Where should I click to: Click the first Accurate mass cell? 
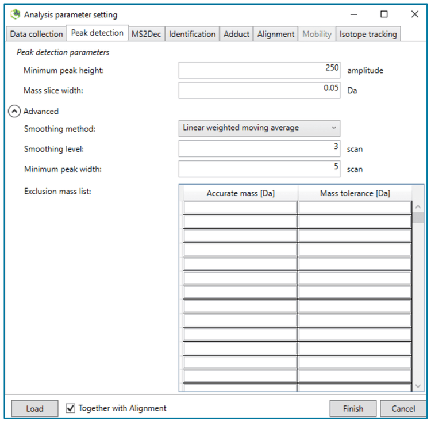coord(240,208)
